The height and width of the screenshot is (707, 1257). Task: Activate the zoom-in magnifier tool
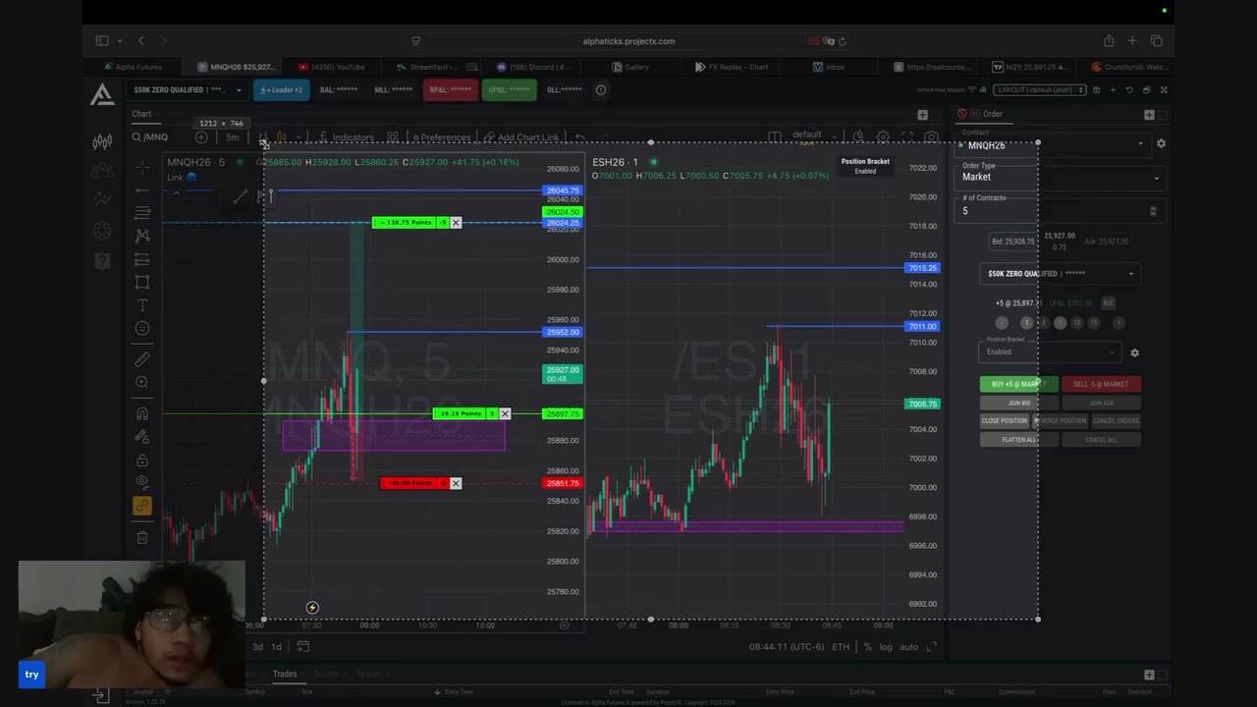point(142,383)
